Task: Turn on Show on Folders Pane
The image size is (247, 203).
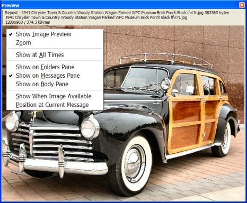Action: [55, 67]
